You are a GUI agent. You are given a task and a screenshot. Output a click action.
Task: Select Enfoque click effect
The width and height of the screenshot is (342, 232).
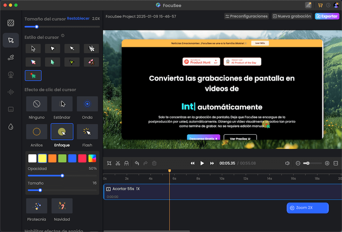[62, 132]
